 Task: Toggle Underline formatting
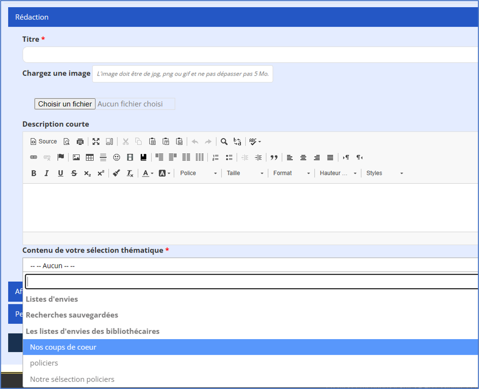[60, 173]
